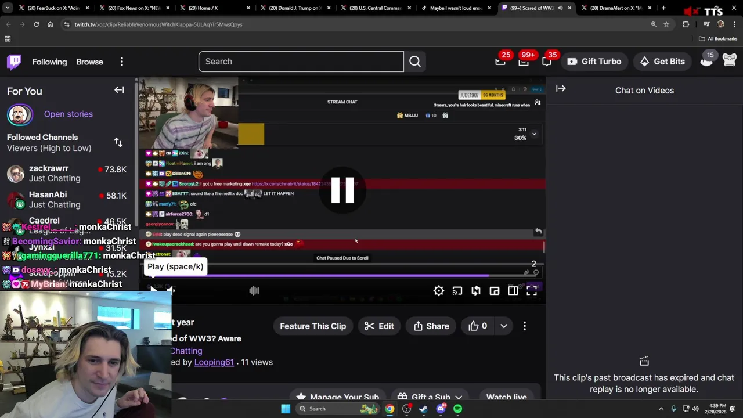Viewport: 743px width, 418px height.
Task: Go to the Following page
Action: pos(49,62)
